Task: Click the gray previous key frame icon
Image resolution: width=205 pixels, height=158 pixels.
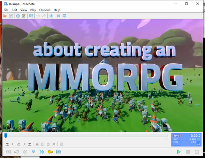Action: point(16,152)
